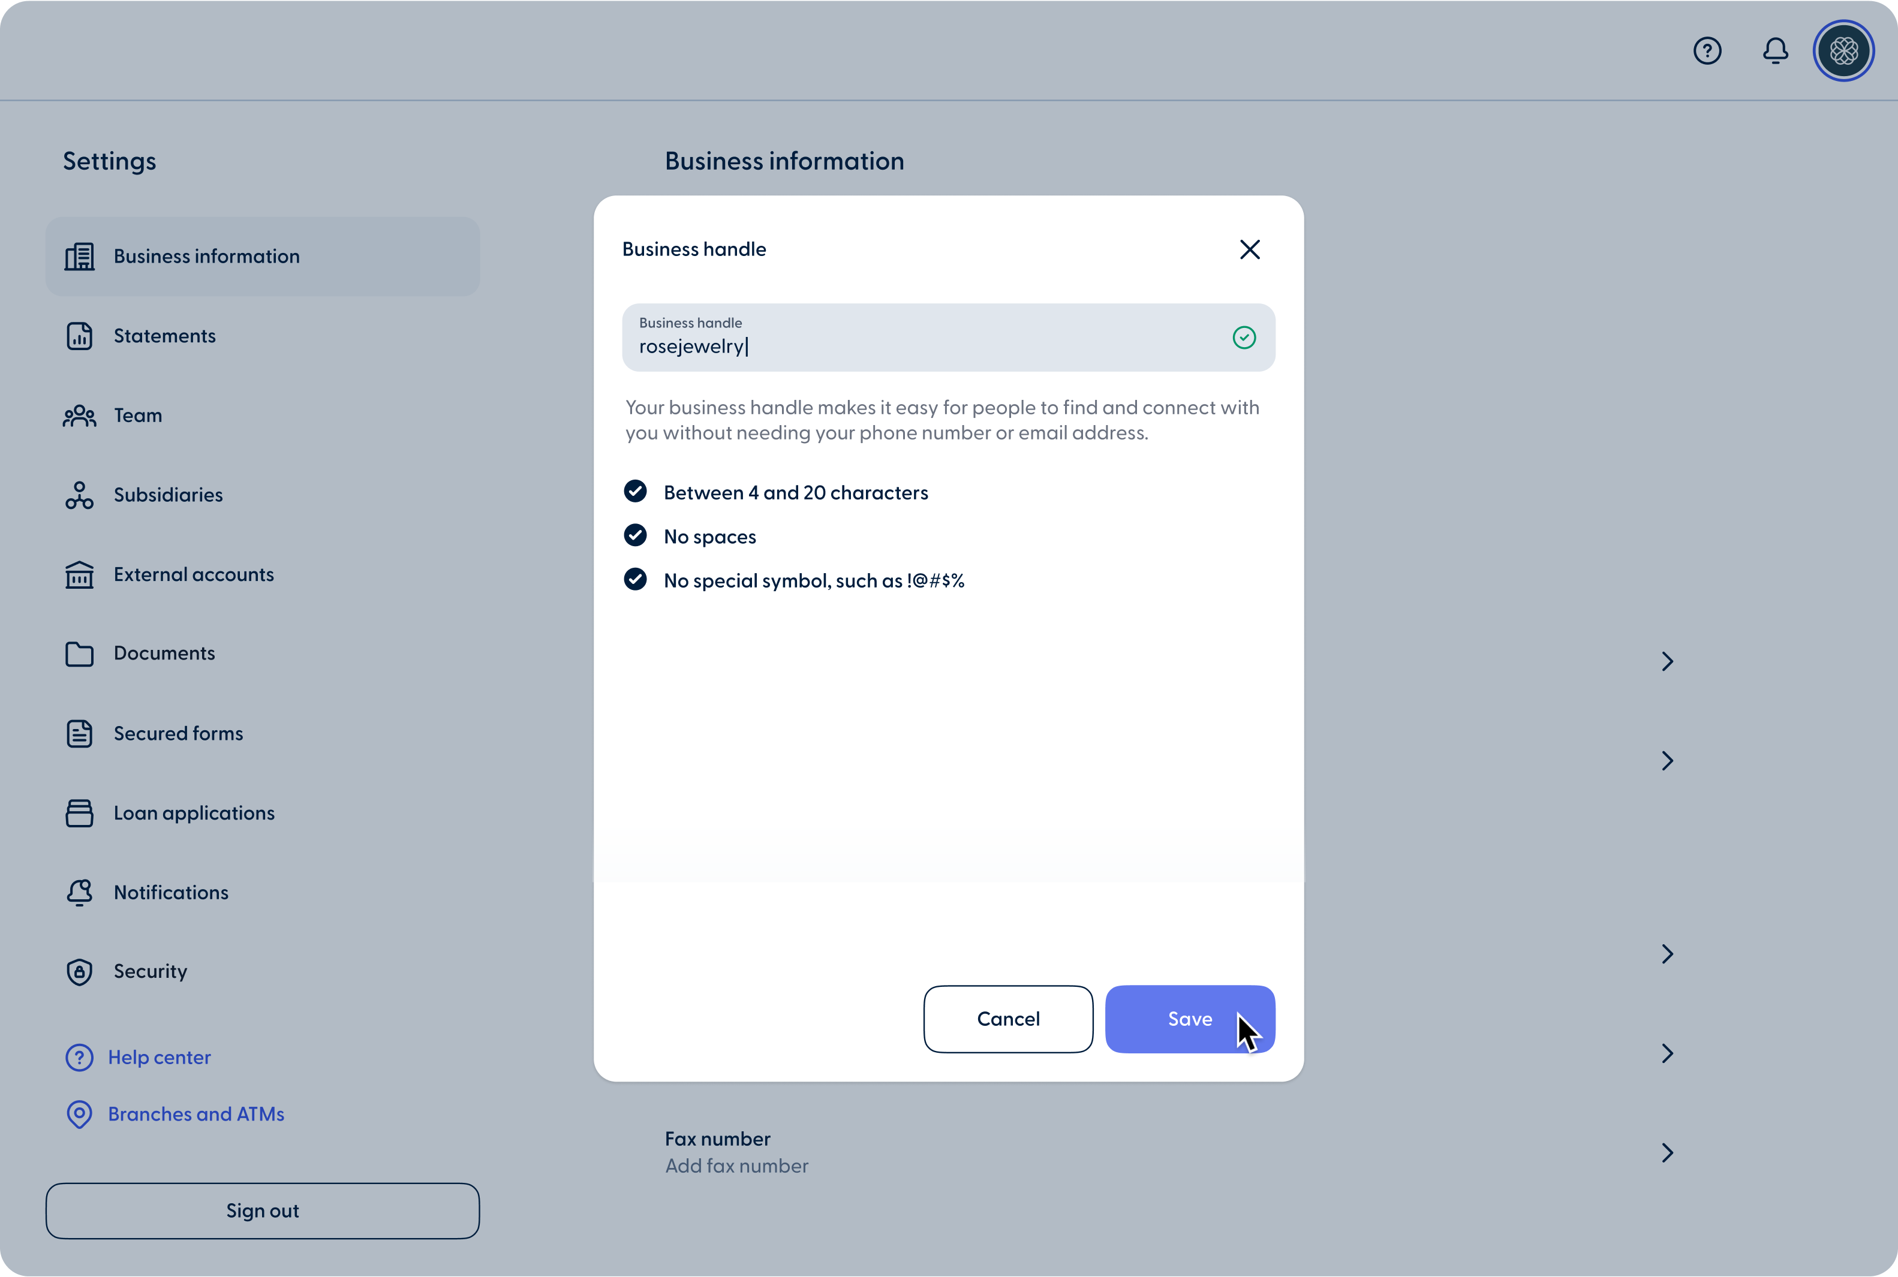Select the Team people icon

(x=79, y=415)
